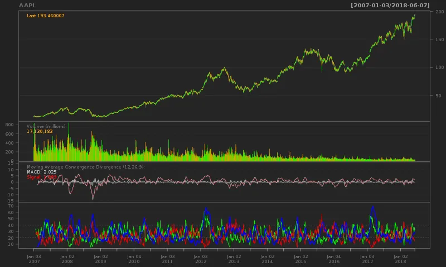Screen dimensions: 446x267
Task: Click the Jan 02 2009 x-axis label
Action: tap(101, 259)
